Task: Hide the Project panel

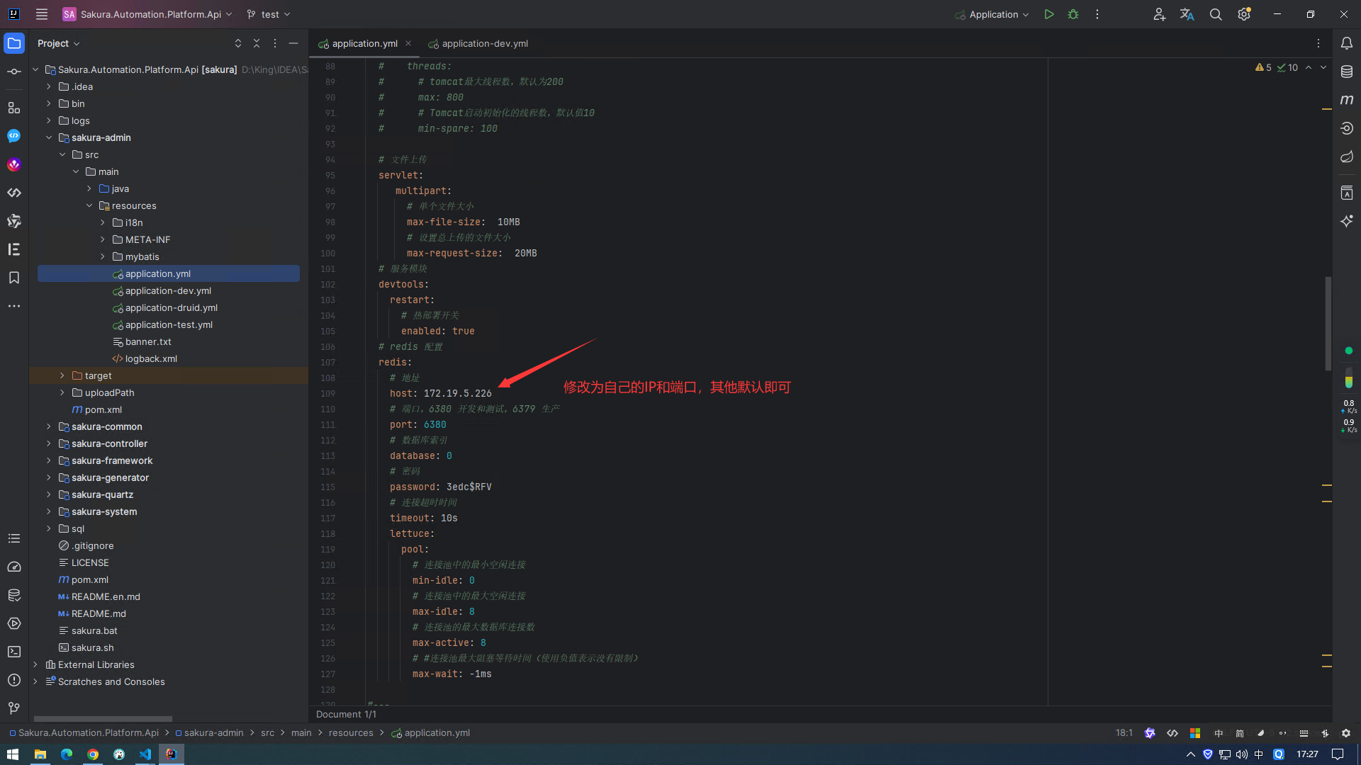Action: tap(293, 43)
